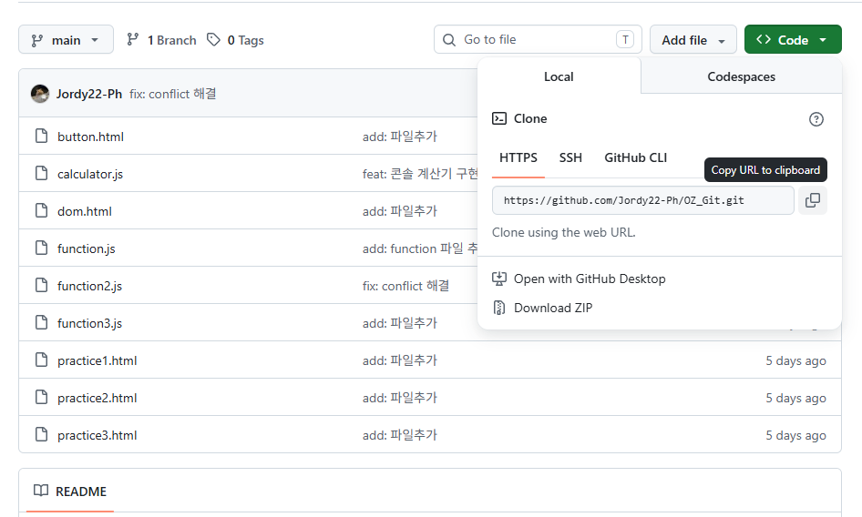Click '5 days ago' for practice3.html
Screen dimensions: 862x517
tap(795, 435)
